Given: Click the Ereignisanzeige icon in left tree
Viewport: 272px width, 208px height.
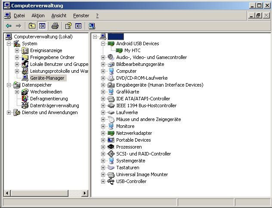Looking at the screenshot, I should 25,50.
